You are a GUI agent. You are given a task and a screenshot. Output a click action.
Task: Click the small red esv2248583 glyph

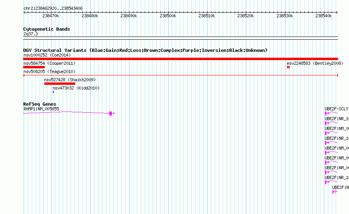tap(289, 67)
